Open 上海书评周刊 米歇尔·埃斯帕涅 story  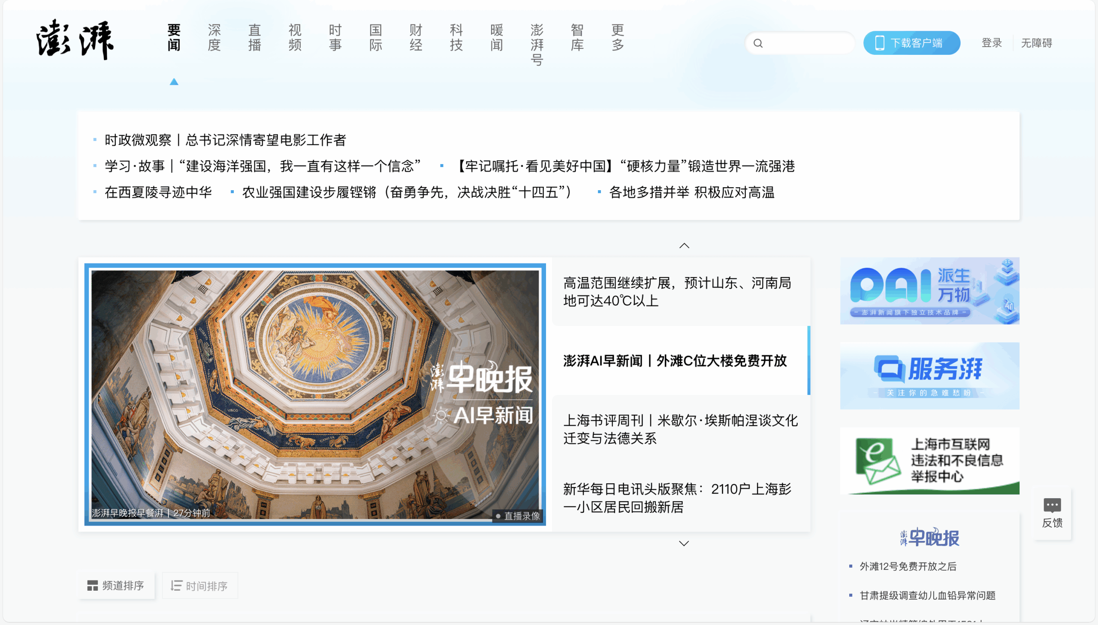(x=680, y=429)
